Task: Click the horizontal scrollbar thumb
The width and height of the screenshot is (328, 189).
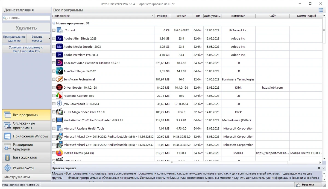Action: [x=172, y=163]
